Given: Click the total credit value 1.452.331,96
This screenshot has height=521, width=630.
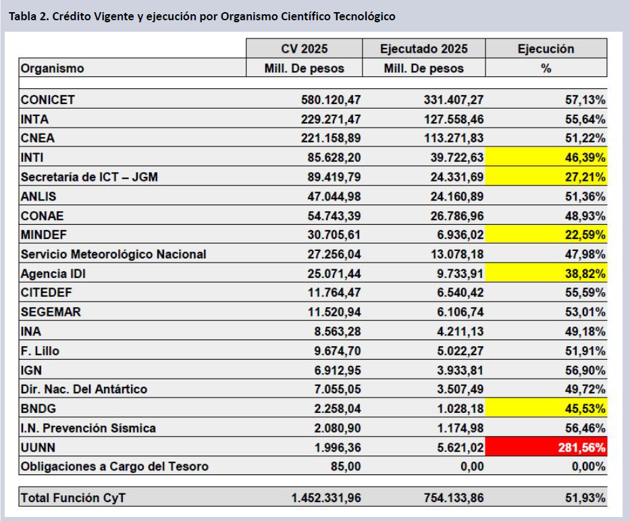Looking at the screenshot, I should (326, 498).
